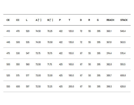Select the 547 value in L column

(x=28, y=53)
